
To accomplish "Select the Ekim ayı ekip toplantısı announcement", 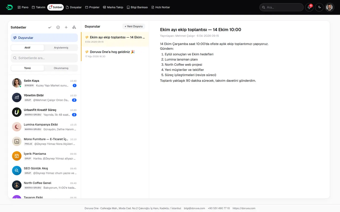I will pos(115,39).
